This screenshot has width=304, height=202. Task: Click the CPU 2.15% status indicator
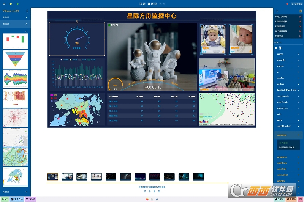(x=17, y=199)
